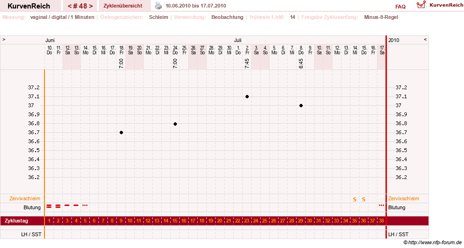Click the date header 18. Fr

(x=122, y=50)
